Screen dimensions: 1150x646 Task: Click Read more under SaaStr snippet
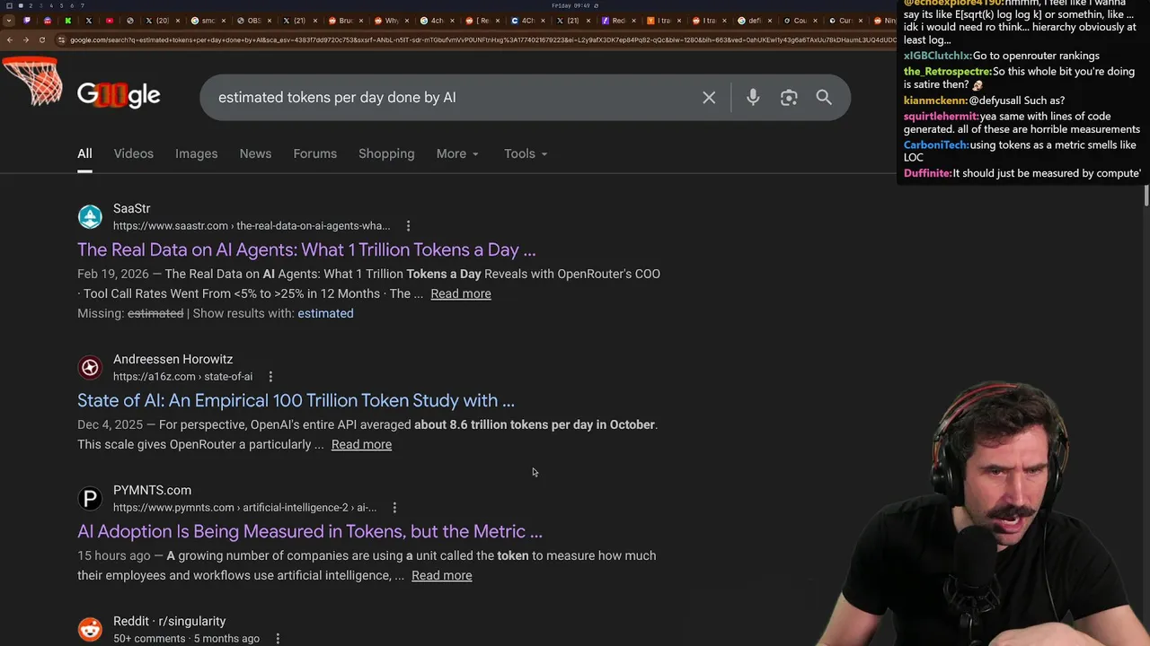(461, 293)
